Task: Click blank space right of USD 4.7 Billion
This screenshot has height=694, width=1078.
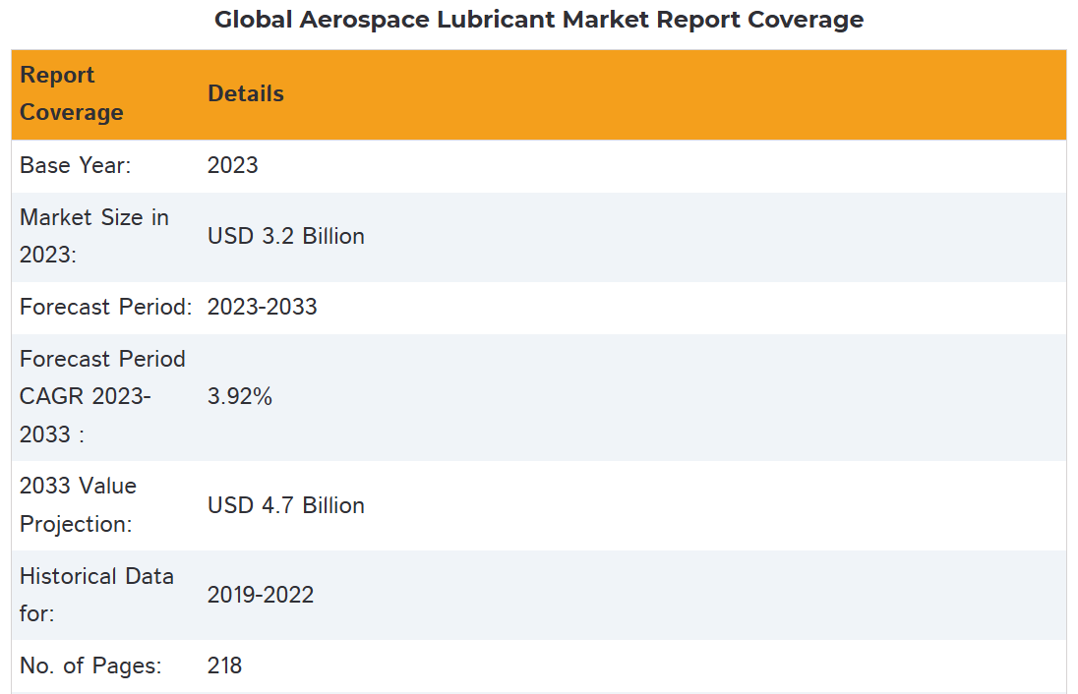Action: [x=689, y=505]
